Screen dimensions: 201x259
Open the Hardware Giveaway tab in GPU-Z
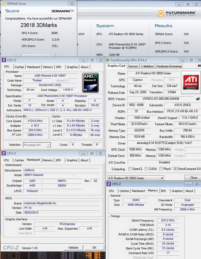click(x=169, y=66)
